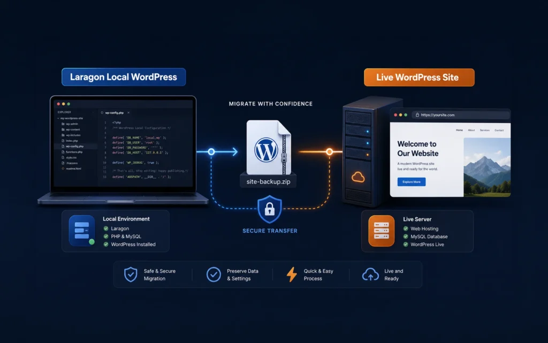This screenshot has width=548, height=343.
Task: Click the Quick & Easy Process lightning bolt
Action: pos(292,275)
